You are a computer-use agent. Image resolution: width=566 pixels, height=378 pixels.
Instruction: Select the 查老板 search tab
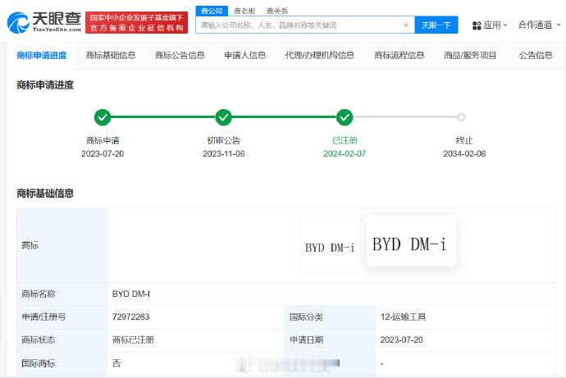click(244, 11)
